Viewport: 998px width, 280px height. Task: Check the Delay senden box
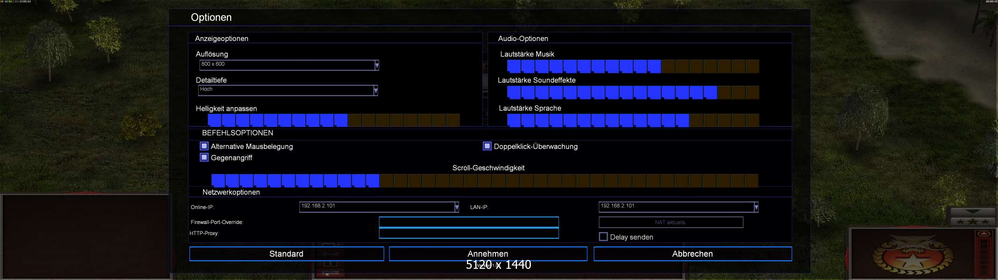603,237
